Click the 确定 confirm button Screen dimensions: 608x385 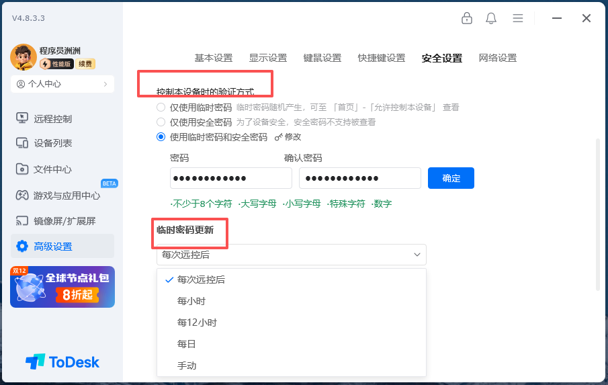[x=451, y=178]
